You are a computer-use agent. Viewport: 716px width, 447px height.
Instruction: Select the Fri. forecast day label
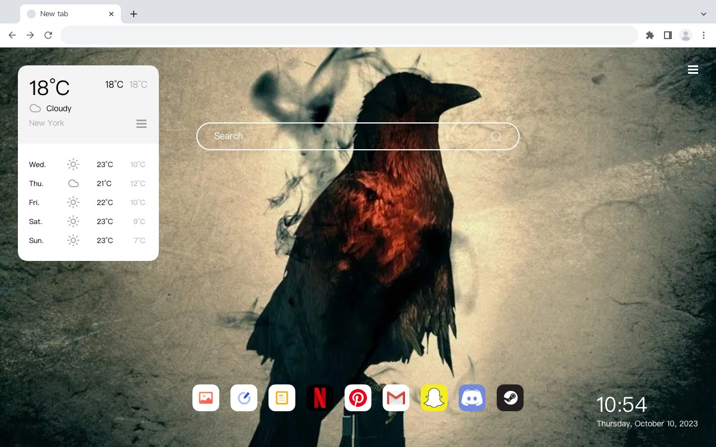click(34, 202)
